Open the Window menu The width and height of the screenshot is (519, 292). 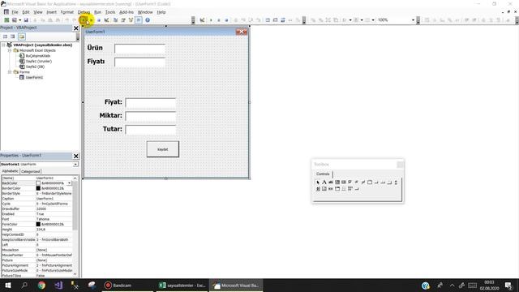click(145, 12)
